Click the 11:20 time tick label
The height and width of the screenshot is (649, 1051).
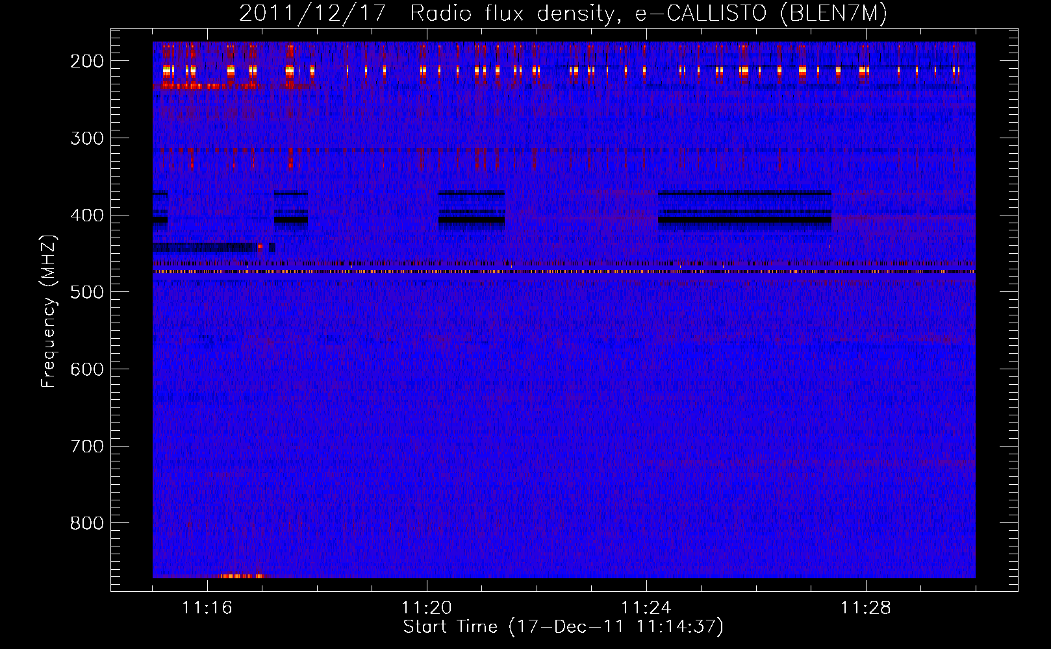(x=427, y=608)
